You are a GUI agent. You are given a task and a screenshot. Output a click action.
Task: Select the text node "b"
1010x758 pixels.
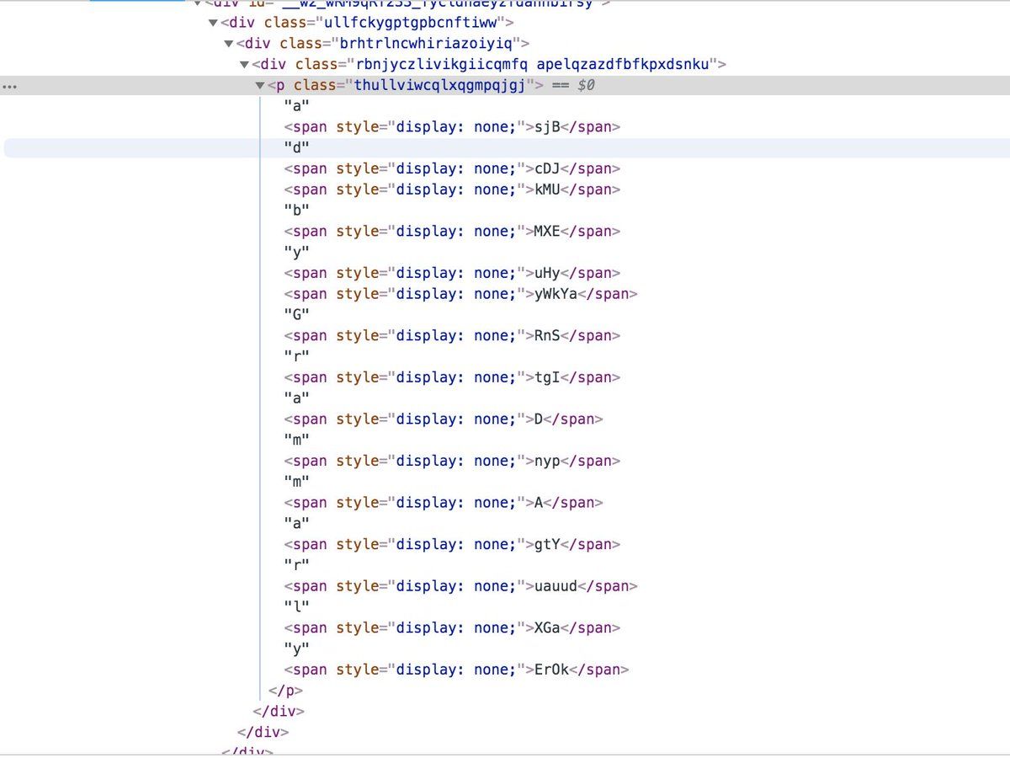297,211
